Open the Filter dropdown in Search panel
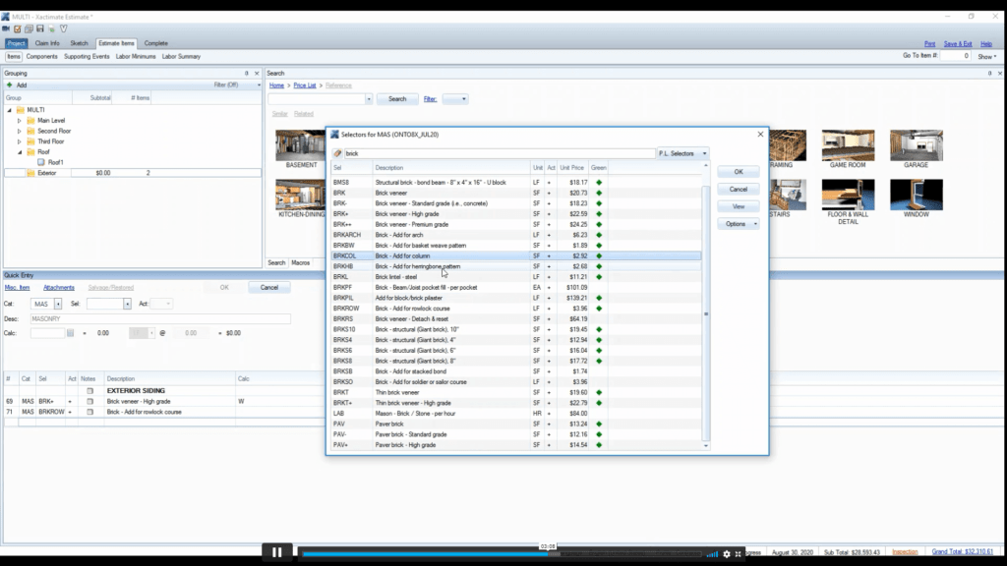Viewport: 1007px width, 566px height. pos(454,99)
